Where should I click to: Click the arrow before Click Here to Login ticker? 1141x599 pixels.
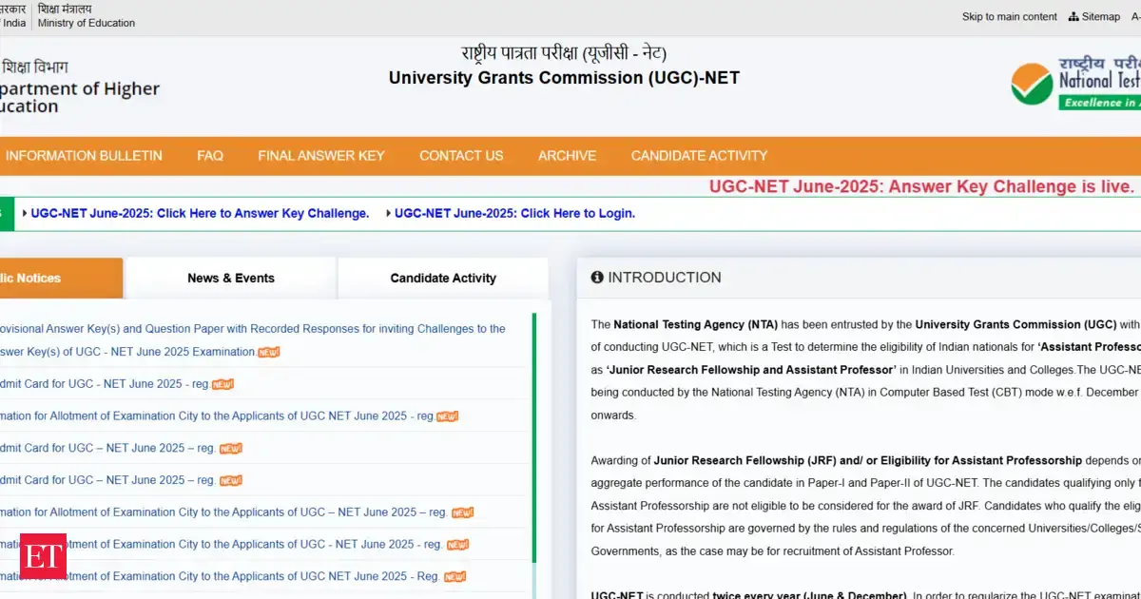coord(389,213)
